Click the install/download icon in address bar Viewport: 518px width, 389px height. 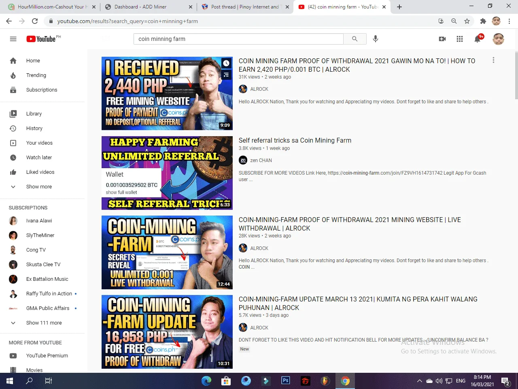coord(441,21)
